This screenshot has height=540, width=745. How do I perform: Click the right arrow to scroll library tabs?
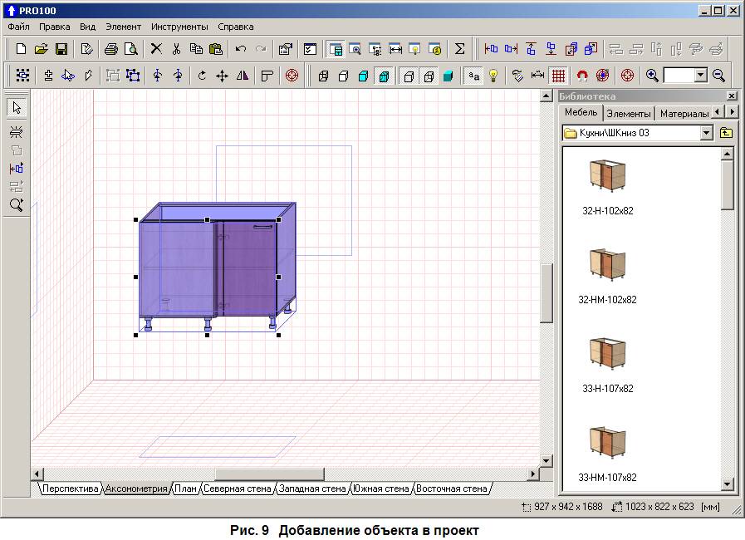coord(733,112)
